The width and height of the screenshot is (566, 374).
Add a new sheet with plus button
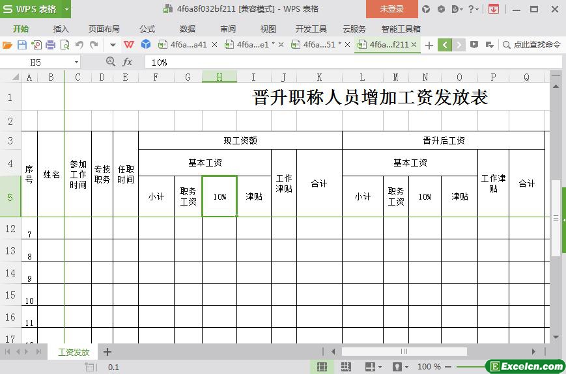click(107, 352)
